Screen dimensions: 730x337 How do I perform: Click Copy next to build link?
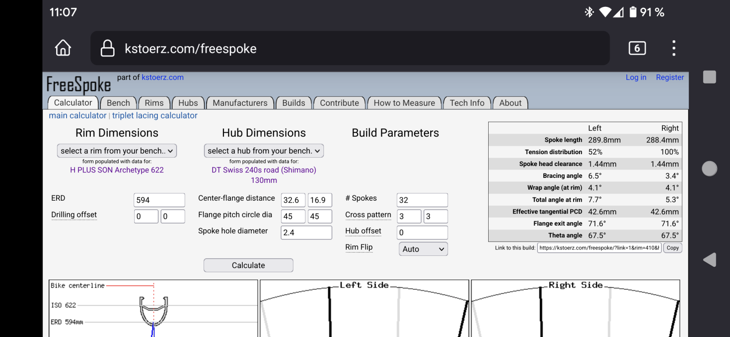click(673, 248)
